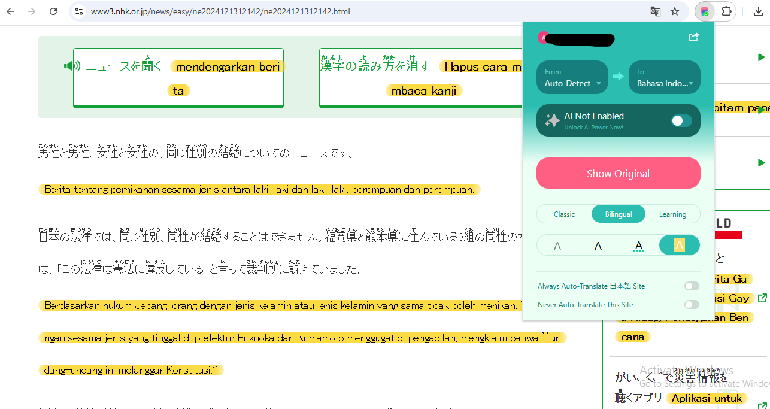
Task: Click the translator extension icon in toolbar
Action: point(705,11)
